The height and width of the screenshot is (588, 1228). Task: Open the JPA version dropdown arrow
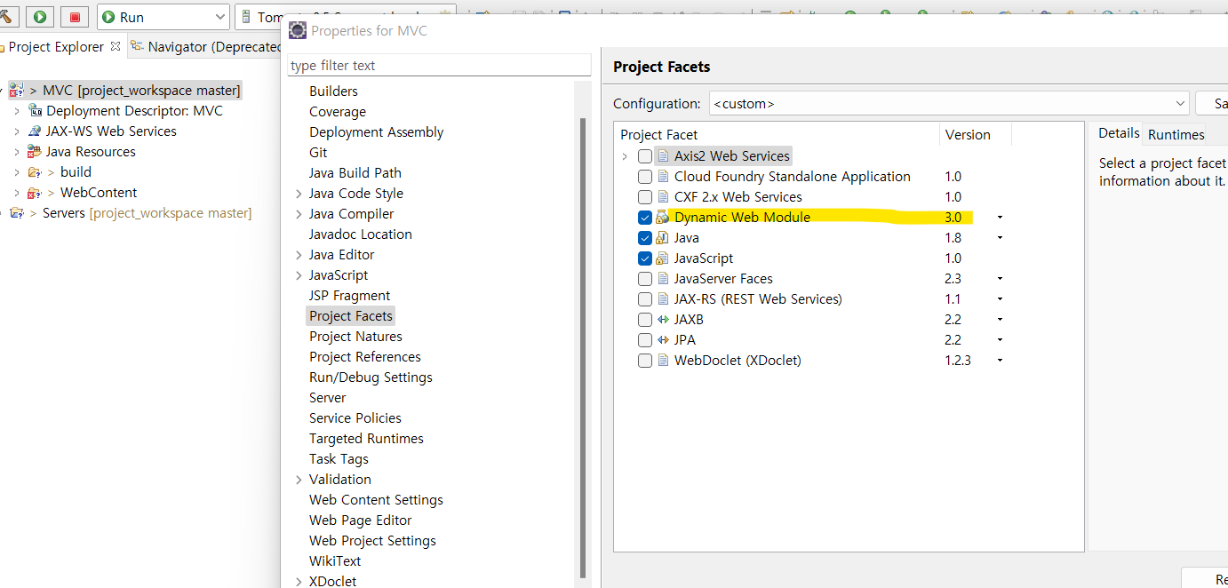coord(1000,340)
